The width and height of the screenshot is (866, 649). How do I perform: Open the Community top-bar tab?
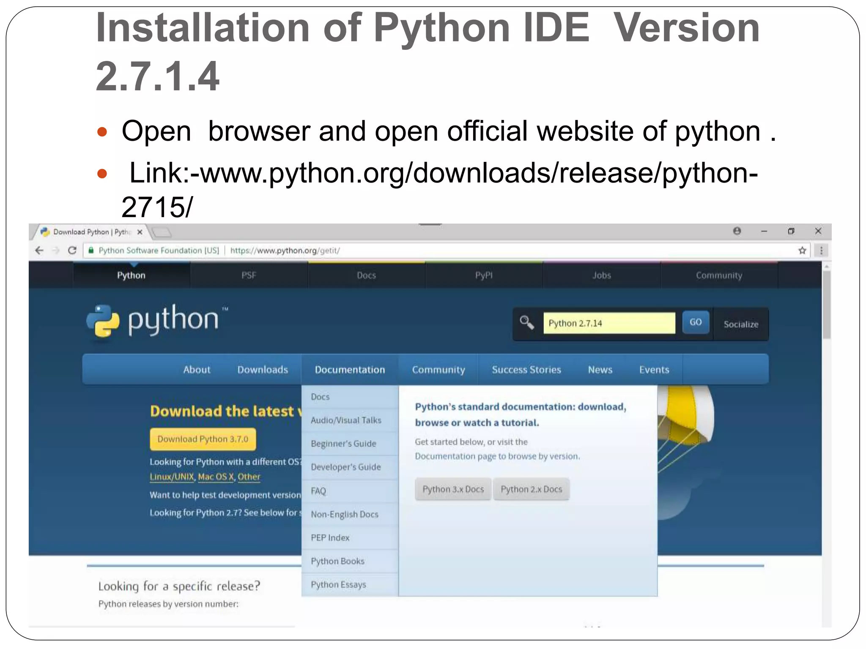[x=719, y=275]
